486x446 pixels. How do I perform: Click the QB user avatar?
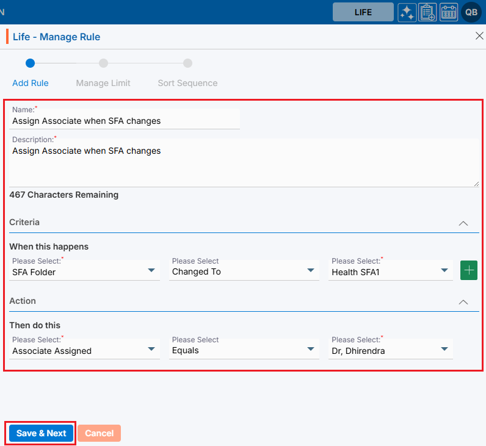click(471, 12)
